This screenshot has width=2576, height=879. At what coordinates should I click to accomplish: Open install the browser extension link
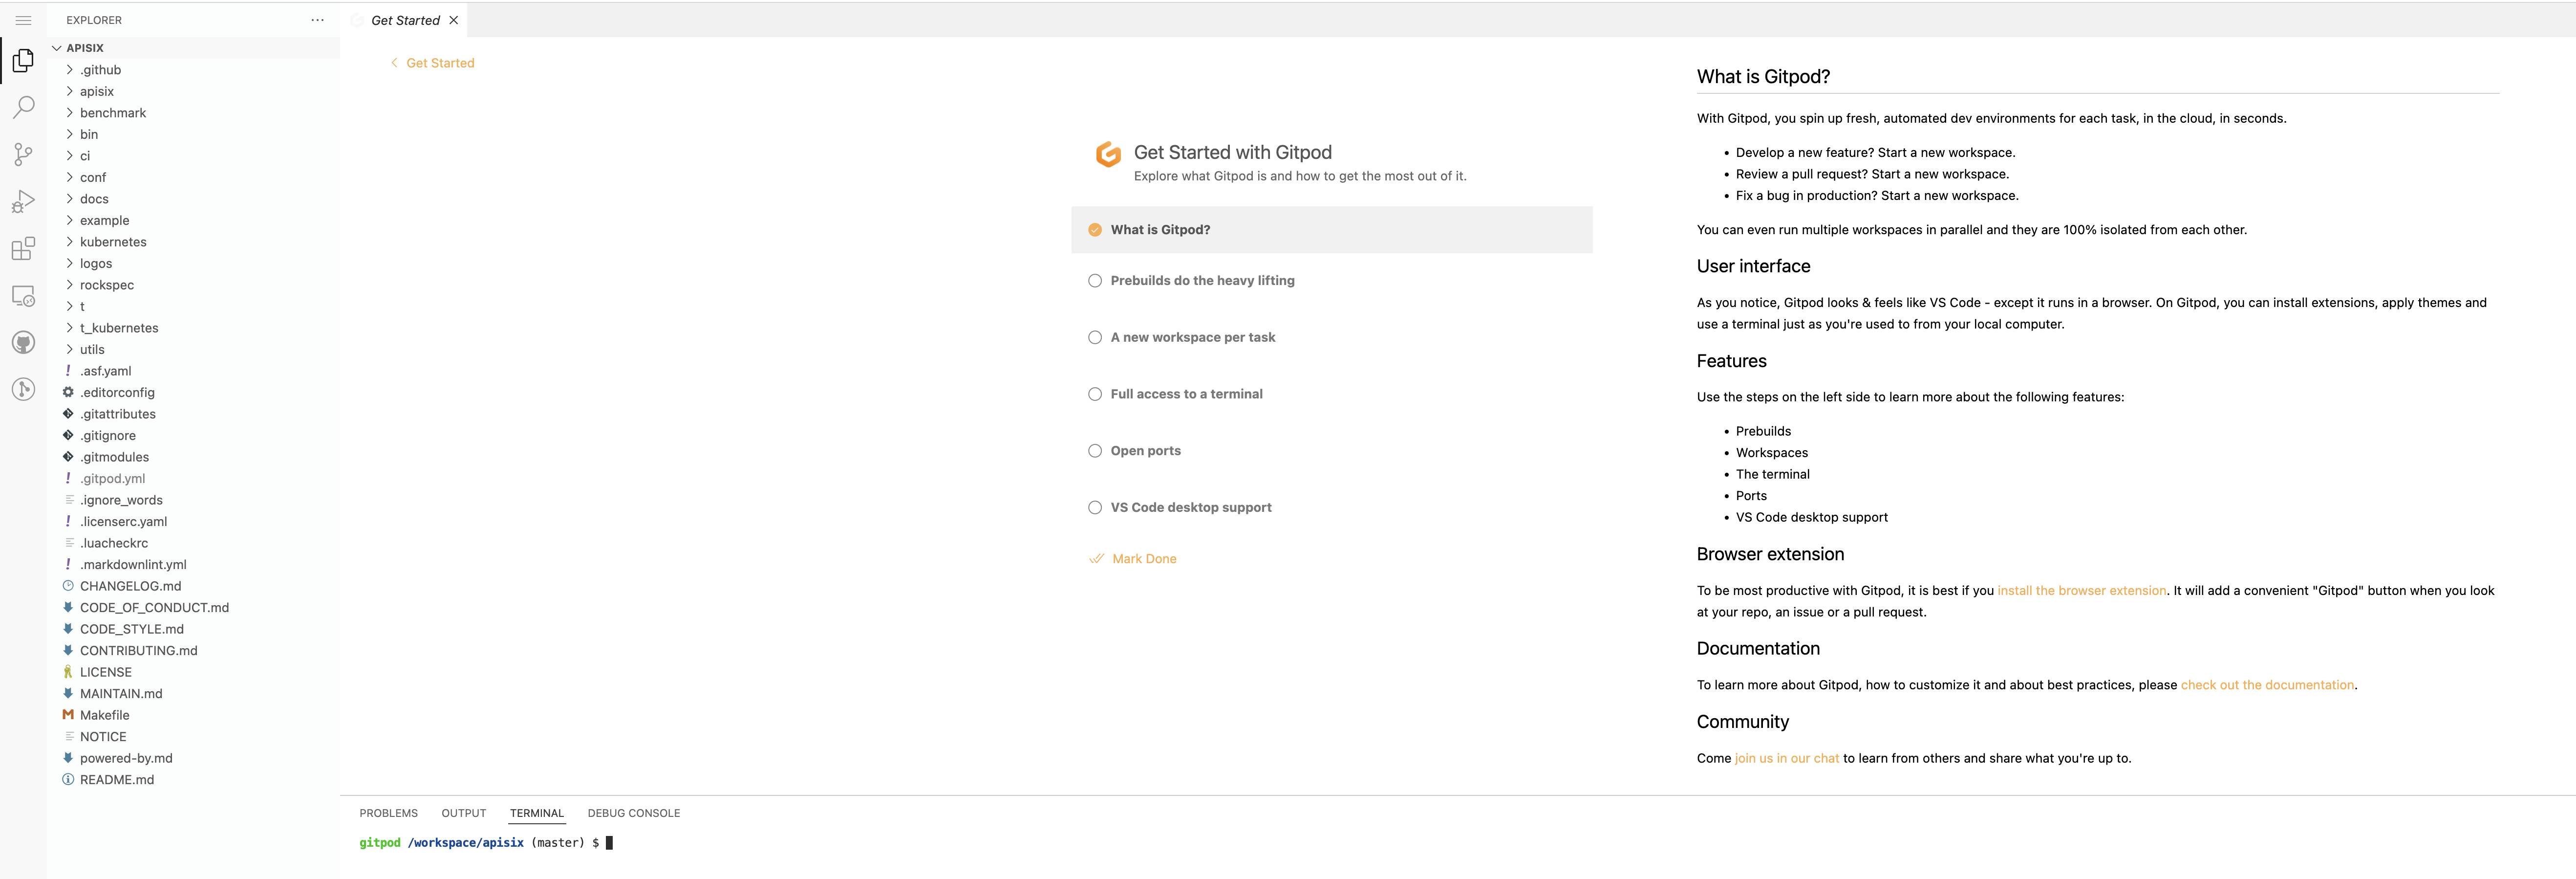[2082, 591]
